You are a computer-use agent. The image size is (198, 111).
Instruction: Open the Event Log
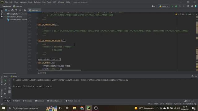coord(189,101)
